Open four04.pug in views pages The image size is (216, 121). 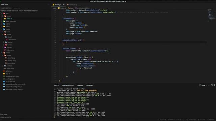[x=11, y=61]
